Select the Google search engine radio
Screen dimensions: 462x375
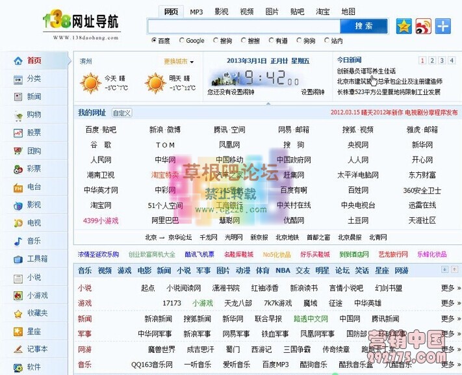pyautogui.click(x=181, y=40)
